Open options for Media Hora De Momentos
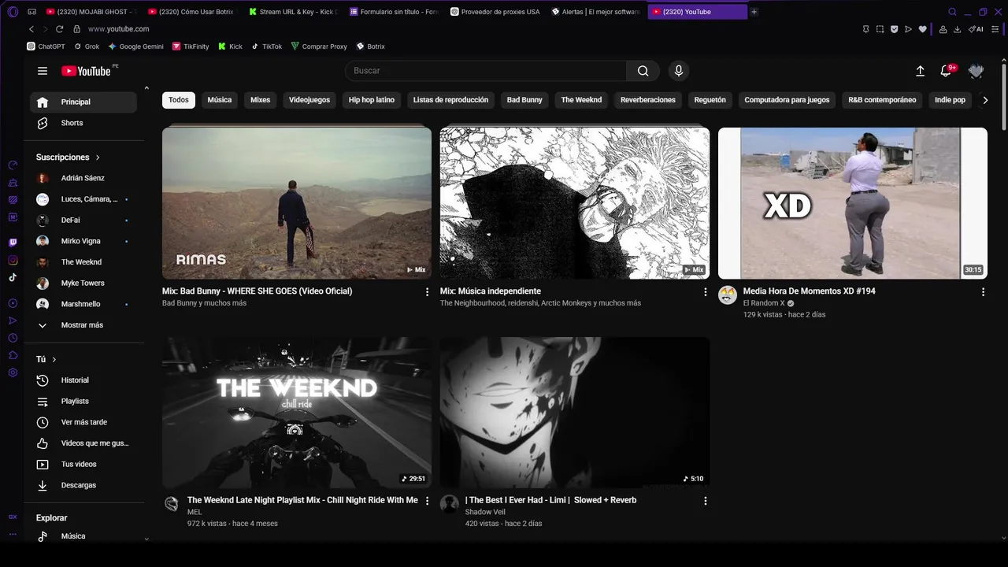 point(983,292)
